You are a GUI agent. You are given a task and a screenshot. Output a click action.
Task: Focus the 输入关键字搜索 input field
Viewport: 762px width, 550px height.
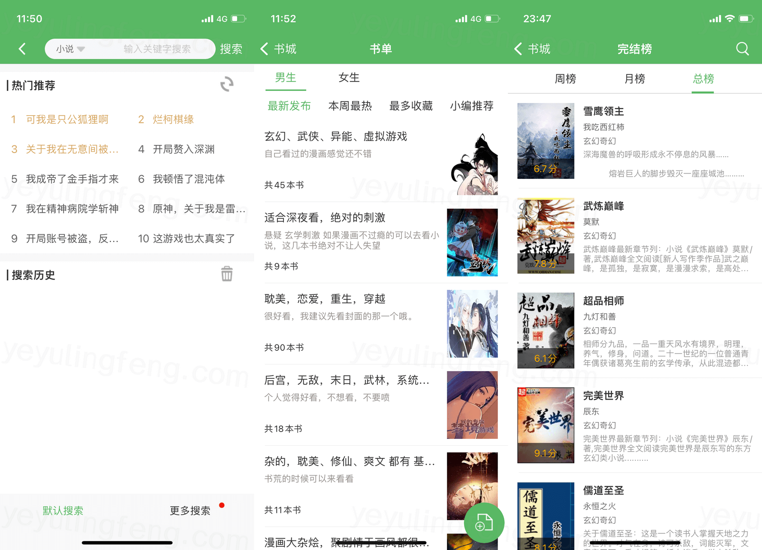pos(157,49)
